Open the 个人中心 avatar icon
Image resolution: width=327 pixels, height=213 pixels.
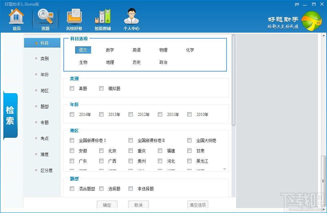(x=131, y=16)
